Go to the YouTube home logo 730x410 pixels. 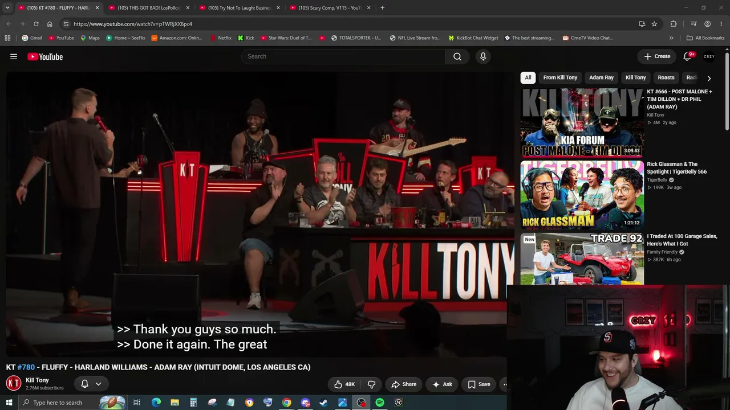45,56
